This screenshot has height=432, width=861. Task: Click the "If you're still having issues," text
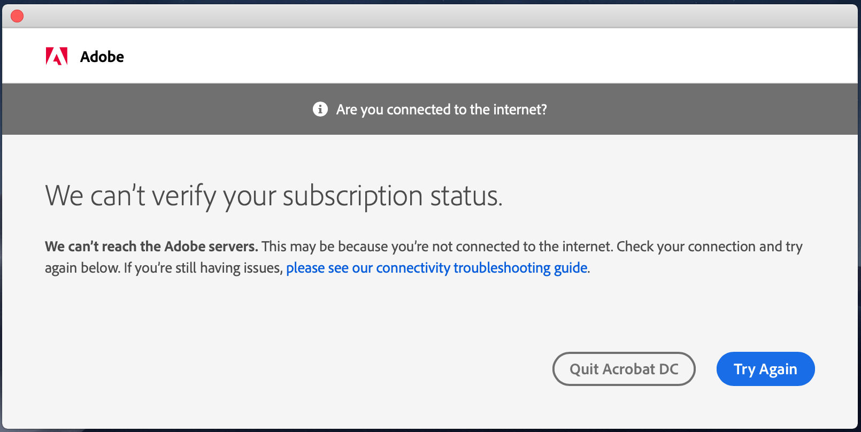point(203,268)
